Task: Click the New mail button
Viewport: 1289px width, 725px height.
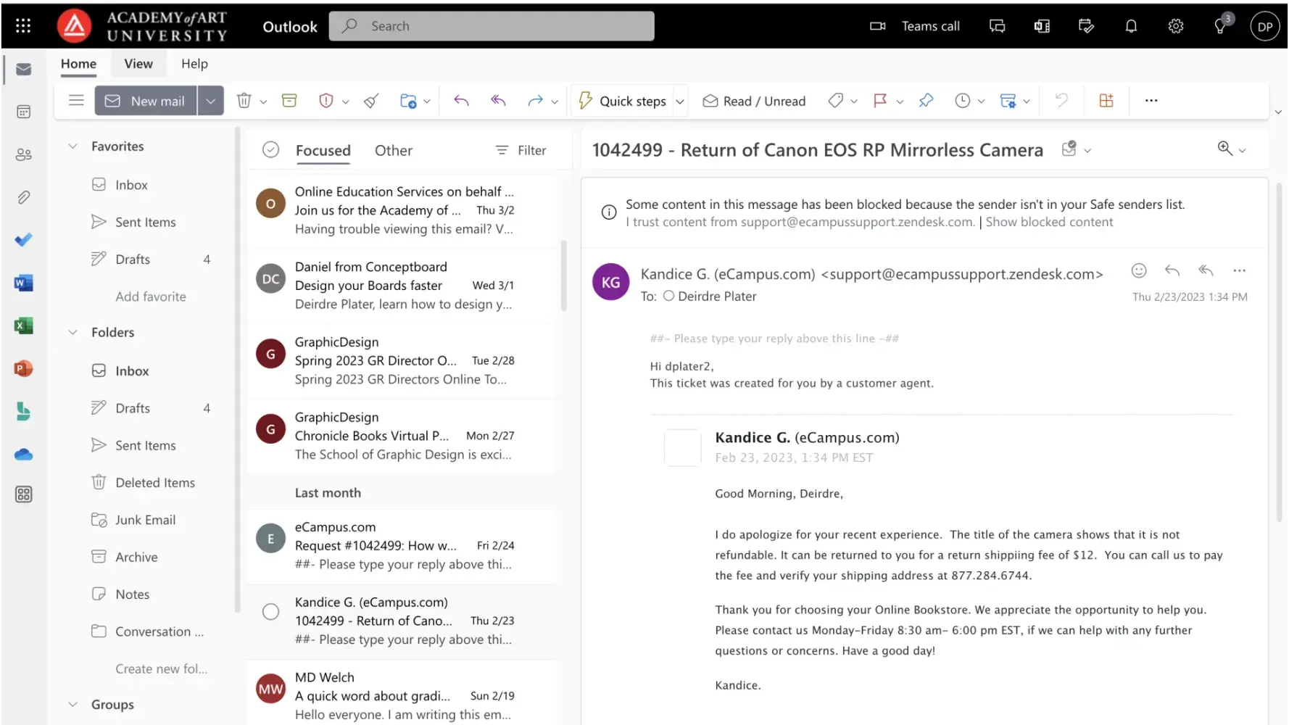Action: (x=145, y=101)
